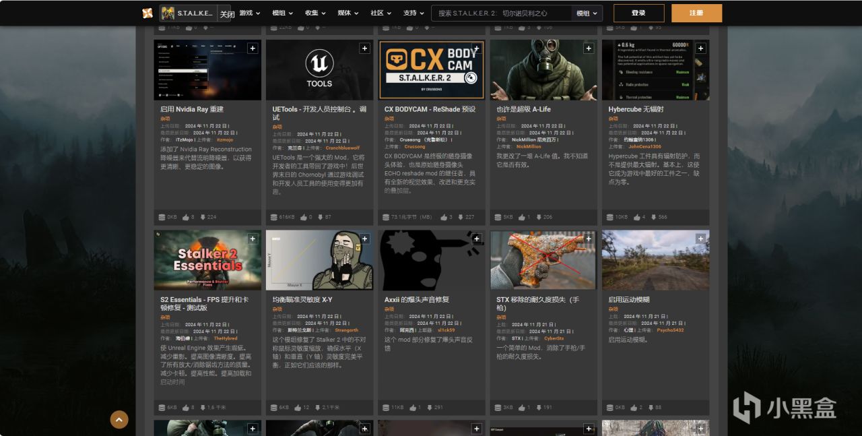Open the 启用运动模糊 mod title

[629, 299]
